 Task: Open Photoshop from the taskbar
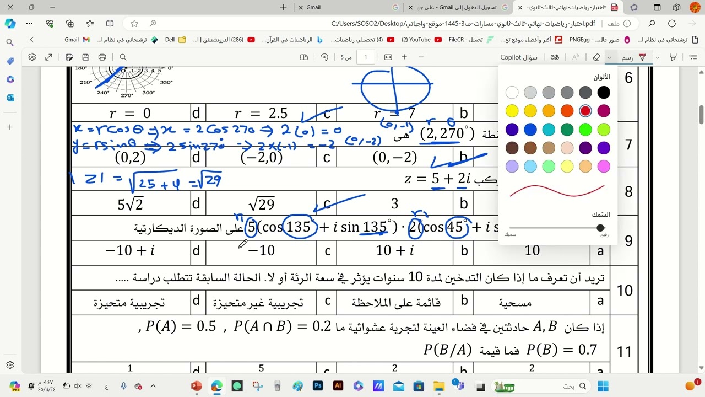(x=318, y=386)
